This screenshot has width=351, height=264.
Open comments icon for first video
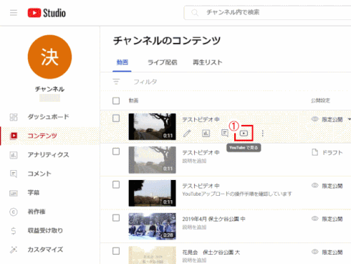pyautogui.click(x=225, y=133)
